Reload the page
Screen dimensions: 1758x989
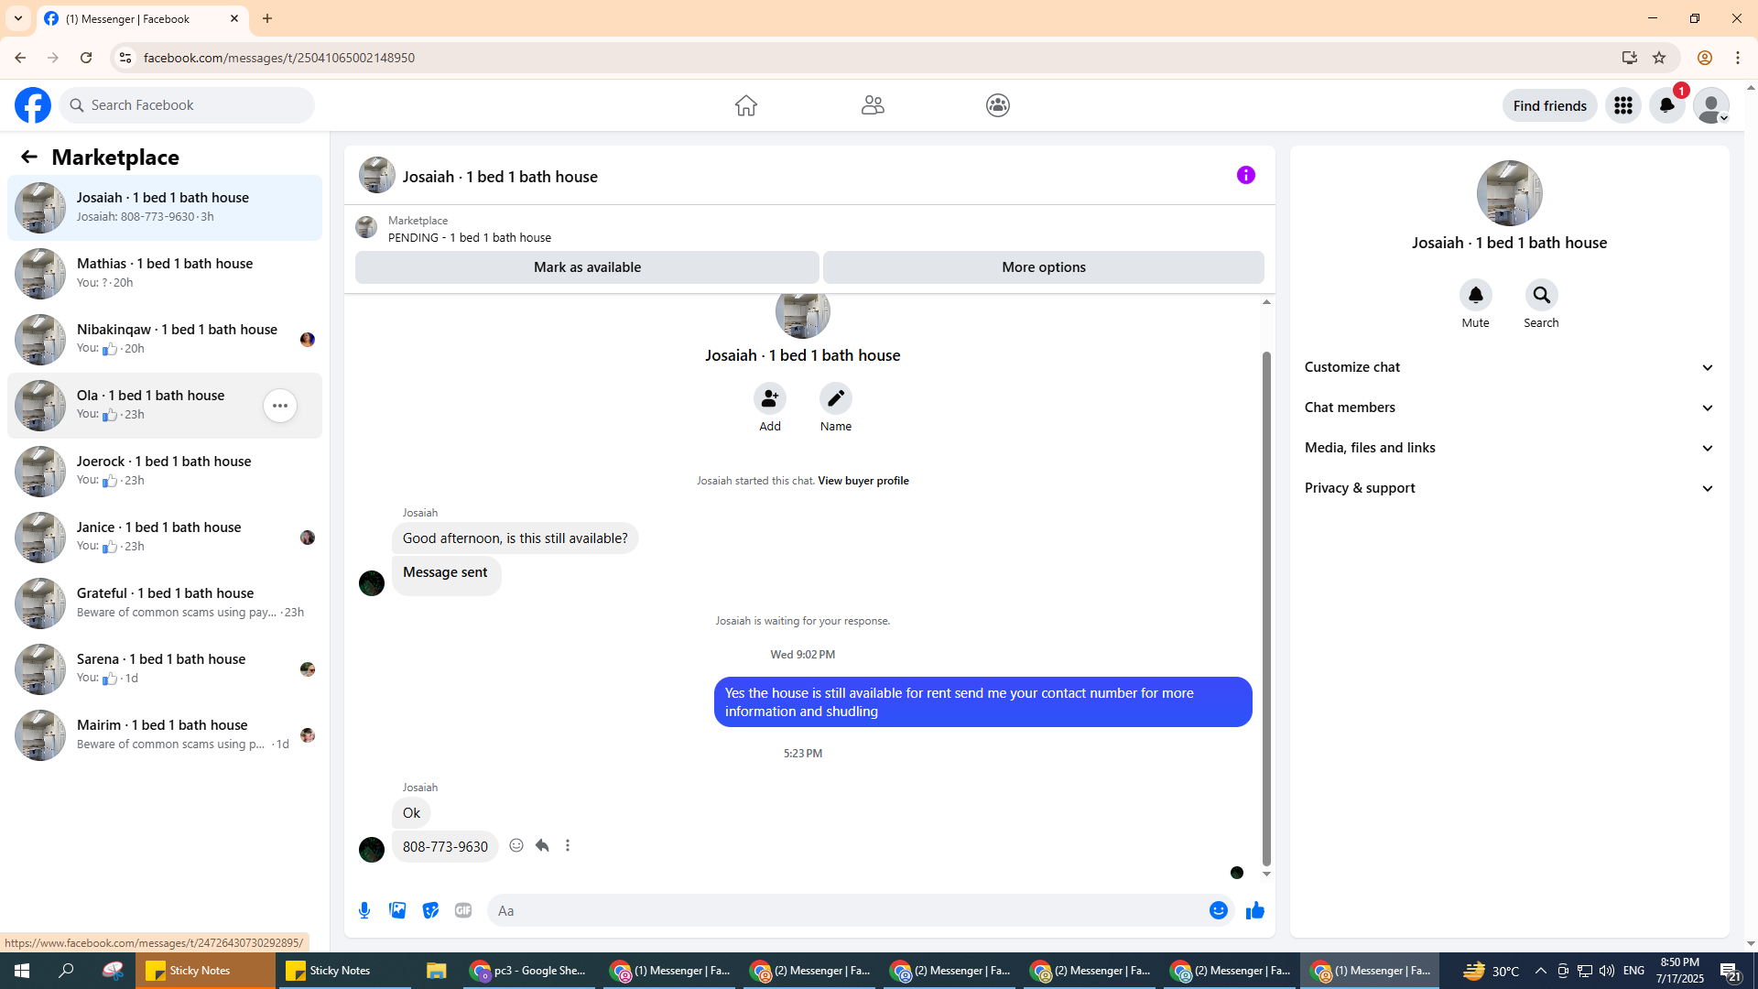point(86,58)
